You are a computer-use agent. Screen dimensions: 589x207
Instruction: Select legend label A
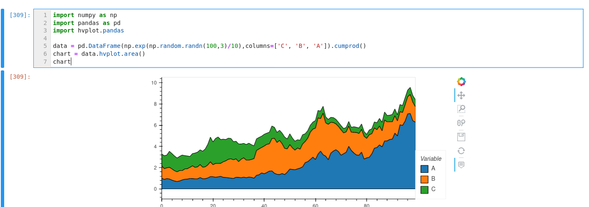click(x=433, y=168)
